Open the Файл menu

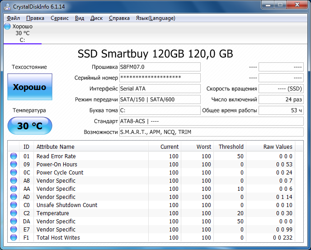click(13, 18)
